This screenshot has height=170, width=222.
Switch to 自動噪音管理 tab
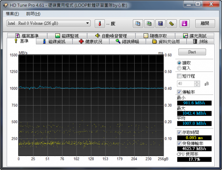111,36
